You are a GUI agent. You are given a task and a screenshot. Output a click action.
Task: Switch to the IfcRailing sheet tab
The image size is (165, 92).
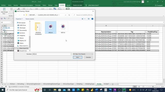[79, 84]
